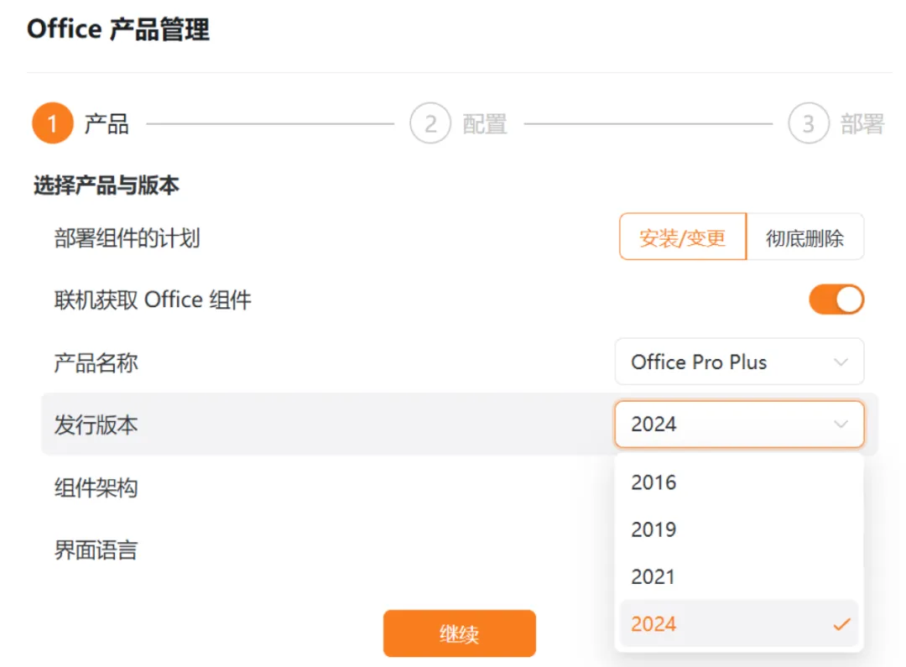Click the chevron arrow in 发行版本 dropdown
The image size is (906, 667).
(x=841, y=425)
